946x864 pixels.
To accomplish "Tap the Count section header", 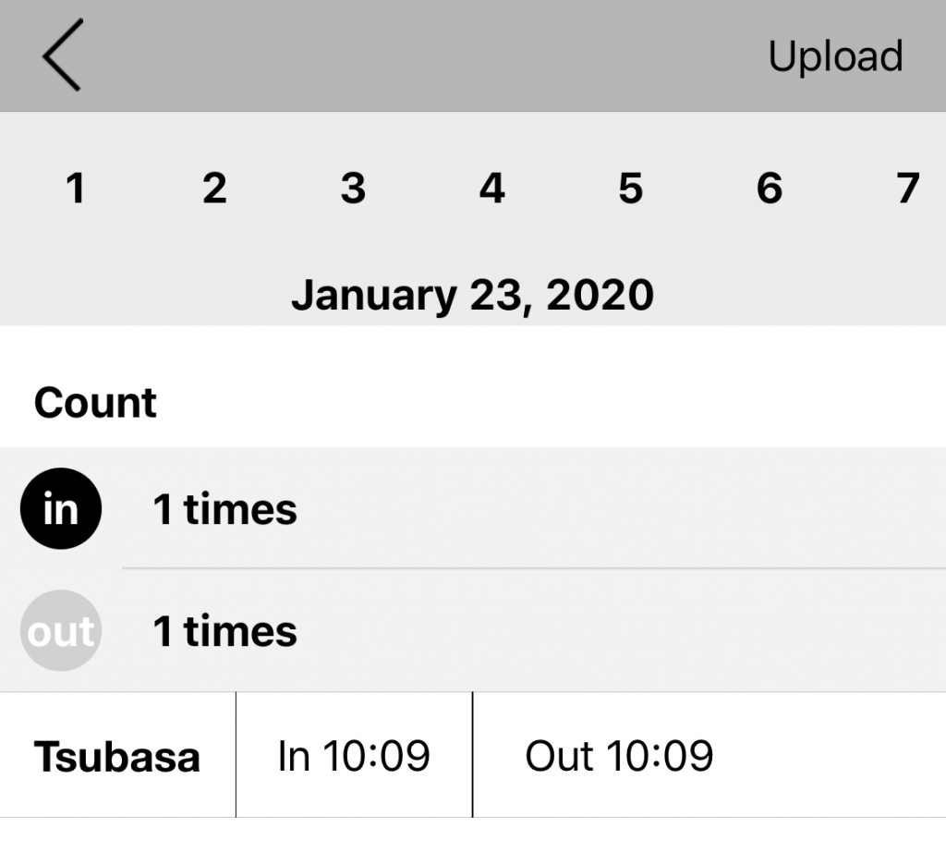I will [95, 403].
